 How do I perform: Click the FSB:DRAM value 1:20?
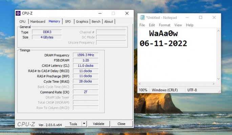point(86,60)
